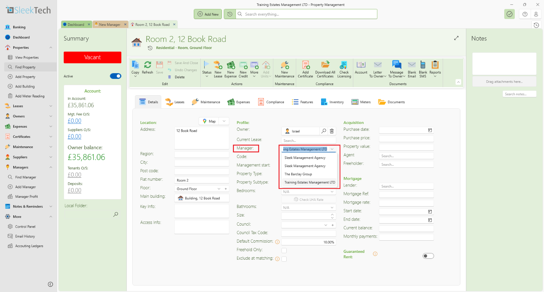The height and width of the screenshot is (292, 544).
Task: Click the Suppliers O/S amount link
Action: click(x=74, y=136)
